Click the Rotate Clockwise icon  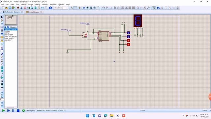[2, 93]
